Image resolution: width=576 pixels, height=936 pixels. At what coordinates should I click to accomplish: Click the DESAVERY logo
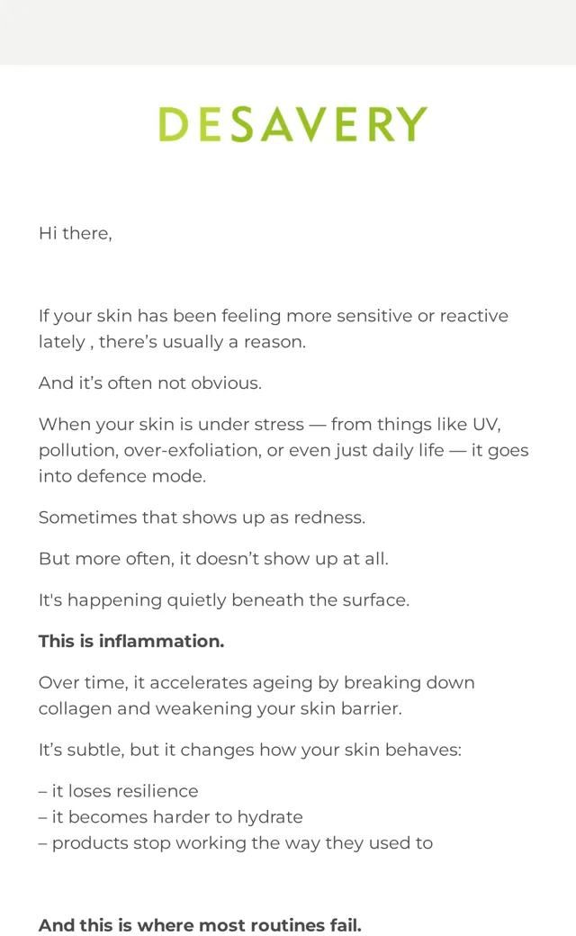(x=292, y=124)
